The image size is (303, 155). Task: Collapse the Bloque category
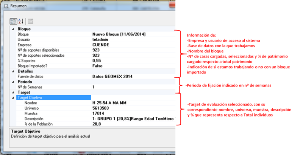[x=12, y=29]
